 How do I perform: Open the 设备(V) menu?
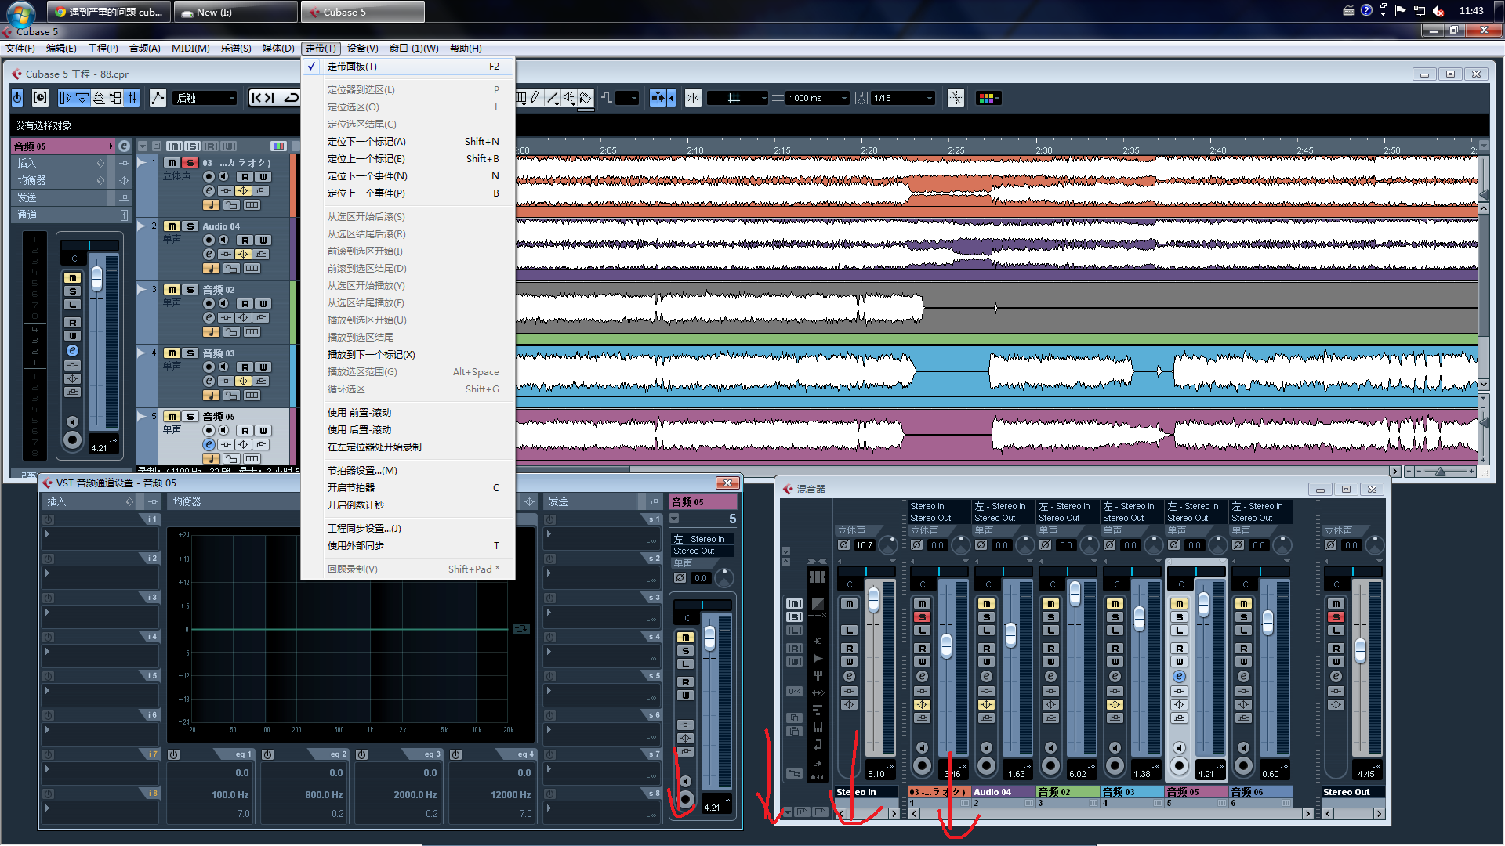click(362, 49)
